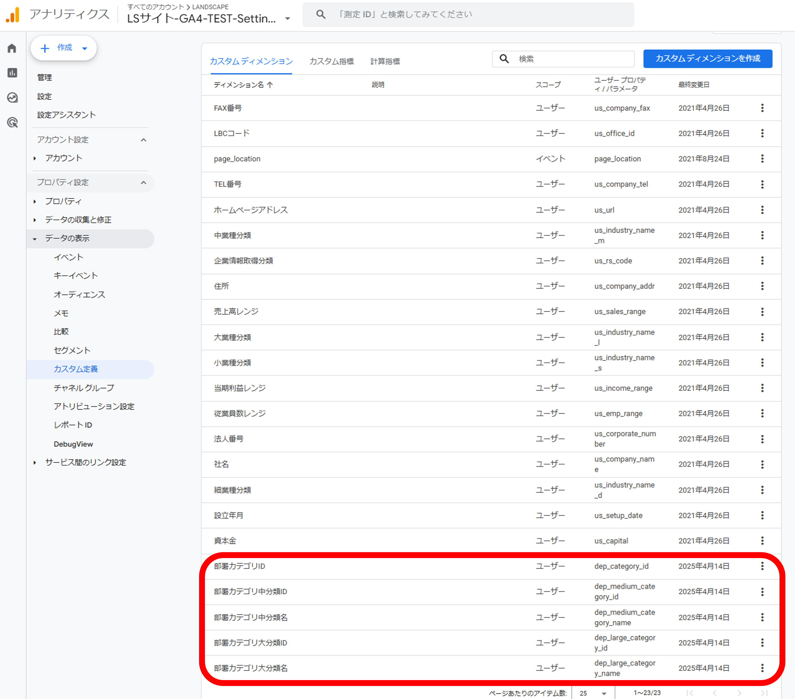The width and height of the screenshot is (795, 699).
Task: Open アトリビューション設定 in sidebar
Action: tap(94, 406)
